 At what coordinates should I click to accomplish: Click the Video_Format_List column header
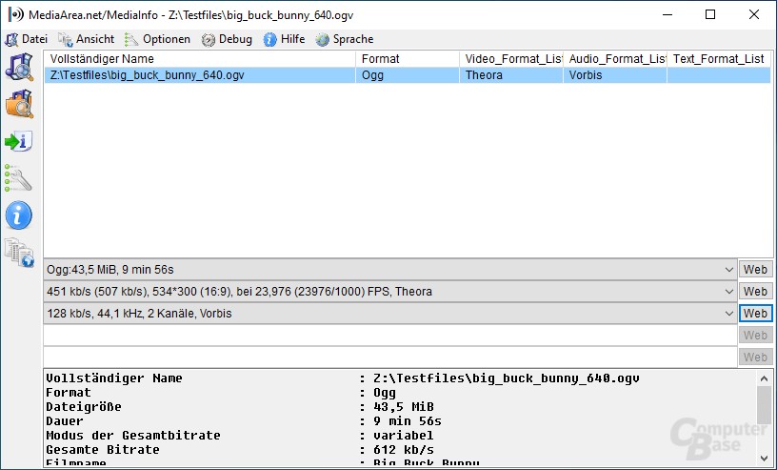[x=511, y=58]
